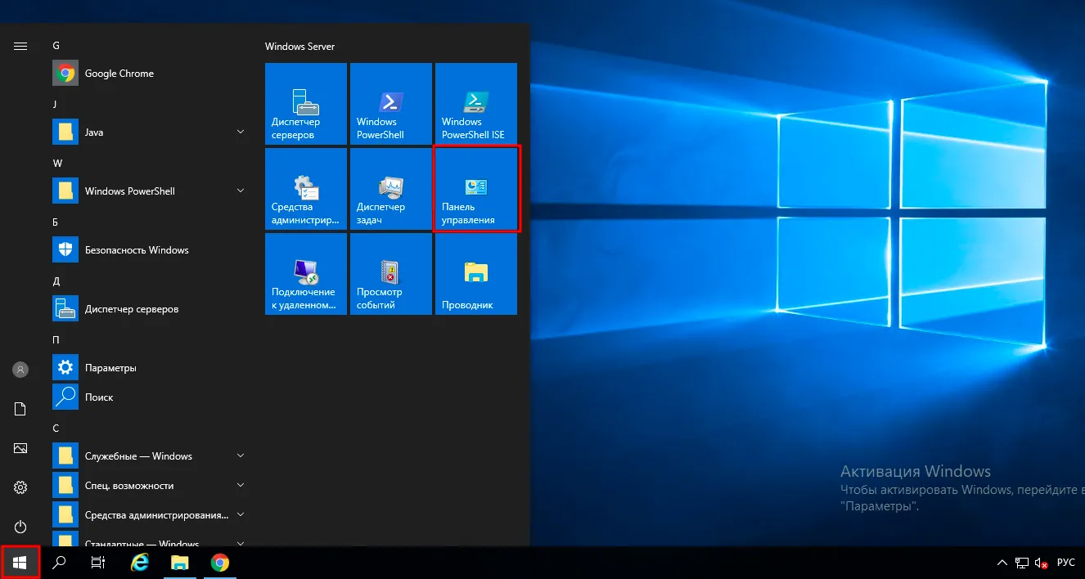This screenshot has height=579, width=1085.
Task: Switch input language via РУС indicator
Action: pos(1066,563)
